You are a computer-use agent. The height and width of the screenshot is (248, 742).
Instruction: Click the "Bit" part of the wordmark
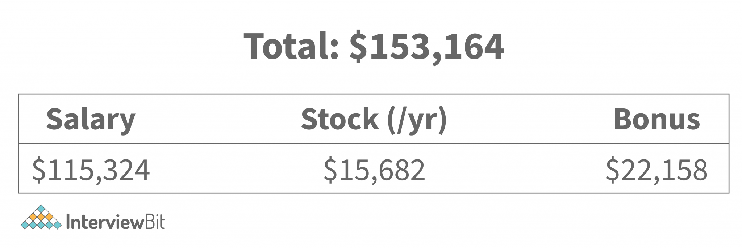coord(154,222)
